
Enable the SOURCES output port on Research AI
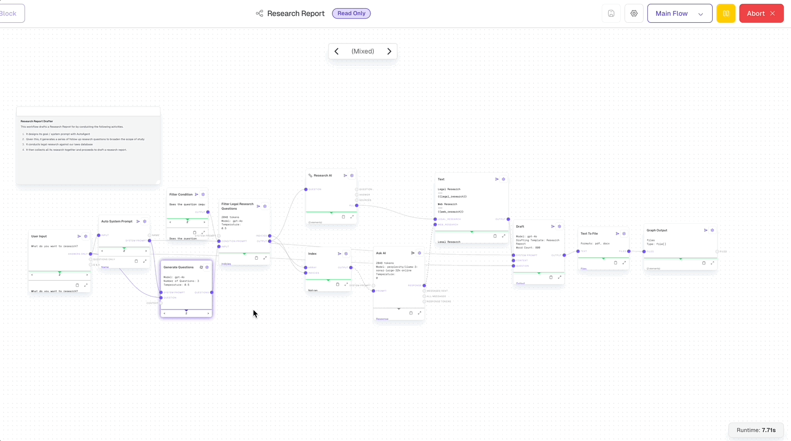pos(356,200)
